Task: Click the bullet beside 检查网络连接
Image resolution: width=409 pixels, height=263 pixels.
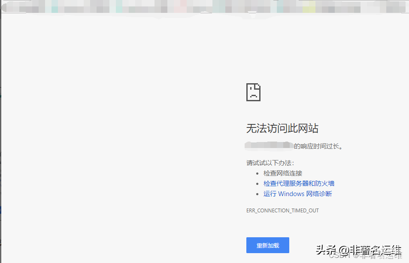Action: 258,173
